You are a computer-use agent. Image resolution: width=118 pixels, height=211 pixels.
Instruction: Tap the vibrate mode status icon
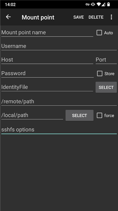tap(93, 5)
